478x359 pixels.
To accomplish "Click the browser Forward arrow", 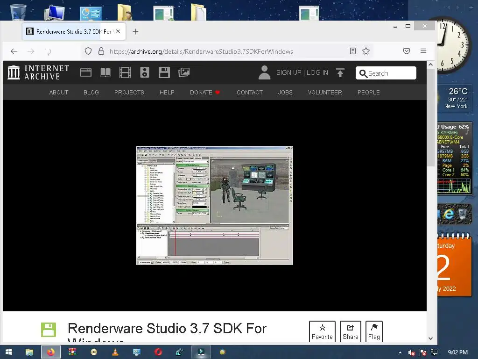I will 31,51.
